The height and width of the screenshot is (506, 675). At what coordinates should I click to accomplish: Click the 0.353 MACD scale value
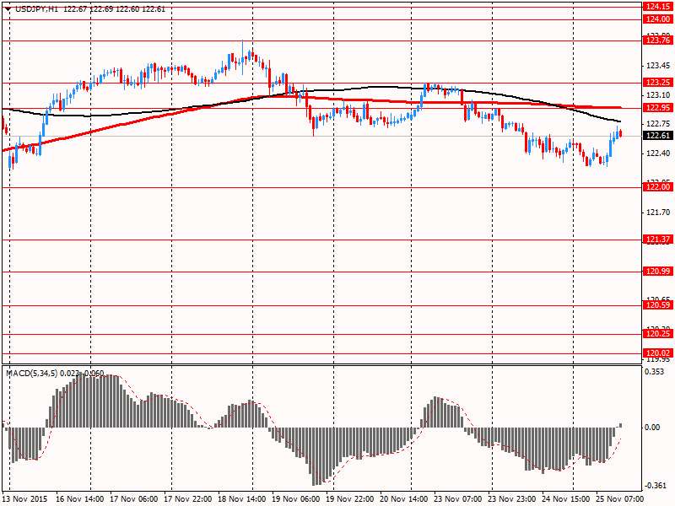654,371
